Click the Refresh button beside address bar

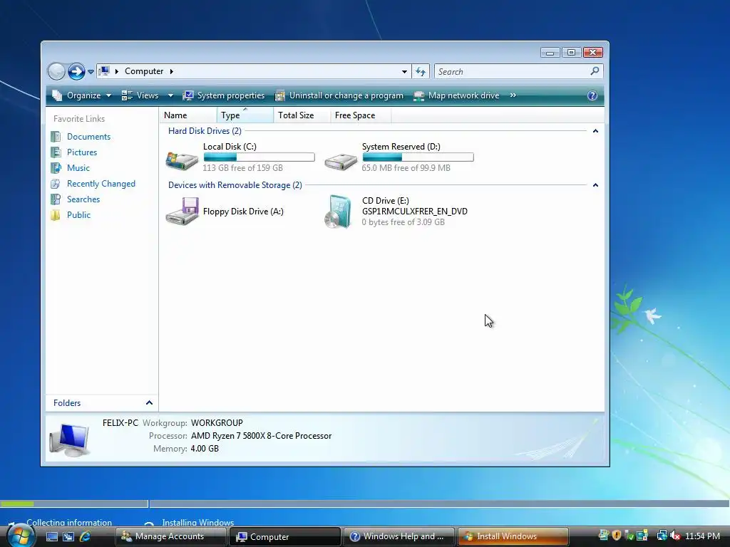tap(421, 72)
